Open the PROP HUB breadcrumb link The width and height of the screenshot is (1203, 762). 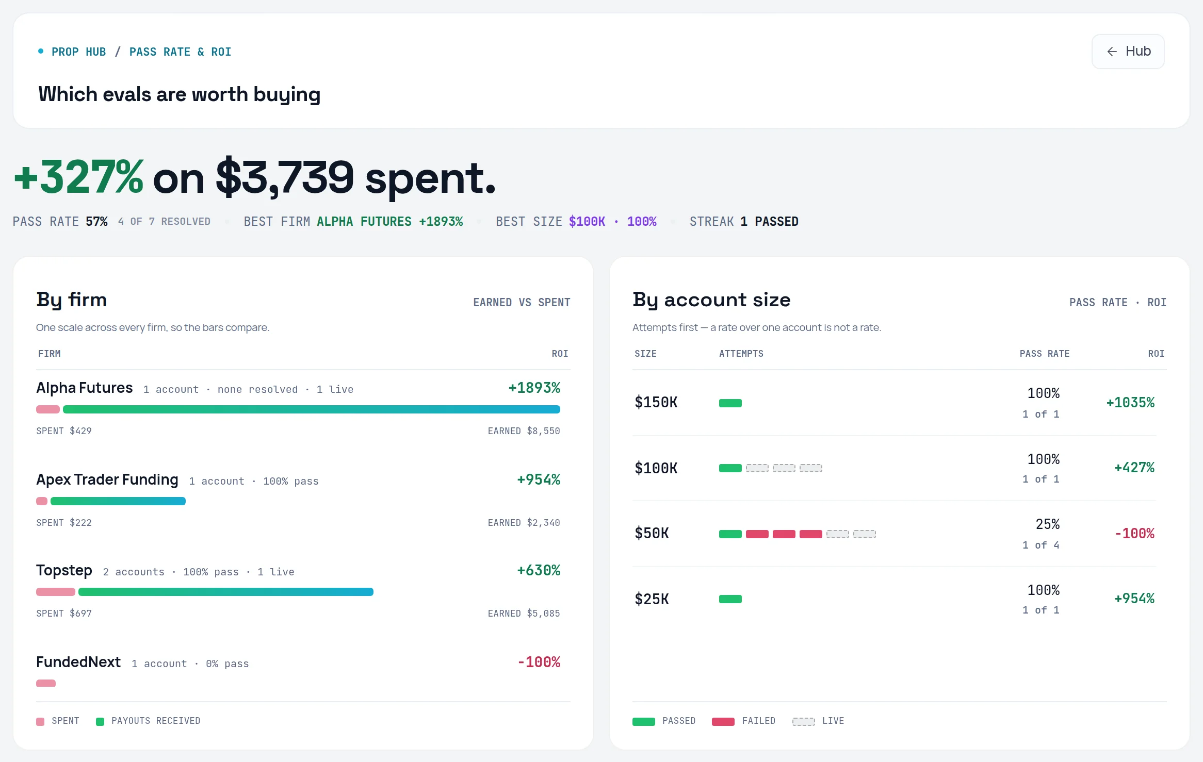pyautogui.click(x=78, y=52)
